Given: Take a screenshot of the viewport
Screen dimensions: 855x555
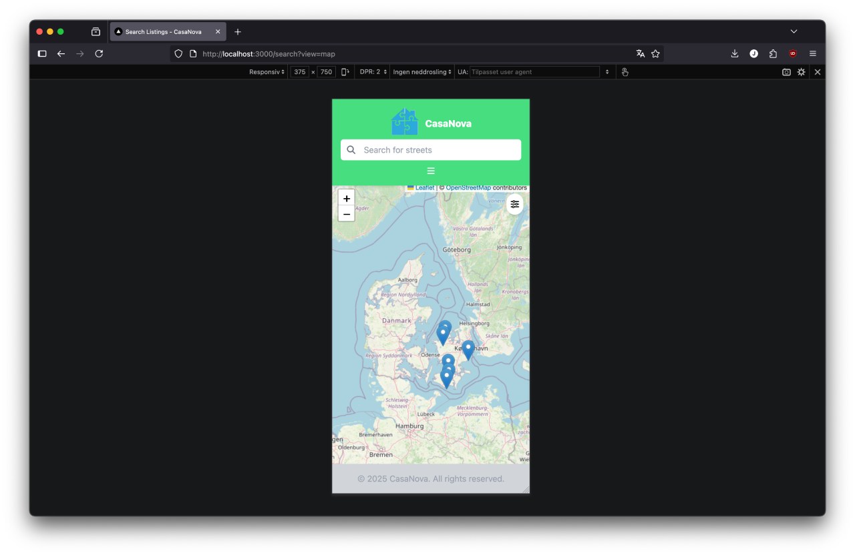Looking at the screenshot, I should point(786,72).
